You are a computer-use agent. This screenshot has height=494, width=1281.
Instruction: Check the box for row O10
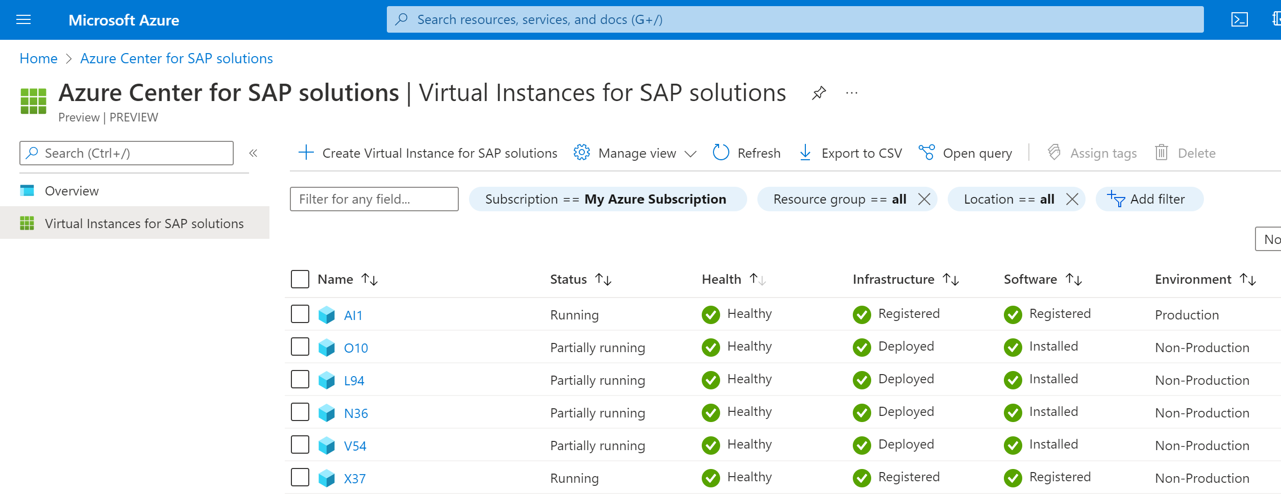(300, 347)
